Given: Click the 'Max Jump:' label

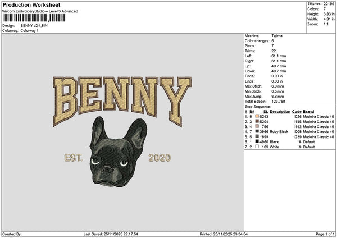Looking at the screenshot, I should tap(253, 97).
